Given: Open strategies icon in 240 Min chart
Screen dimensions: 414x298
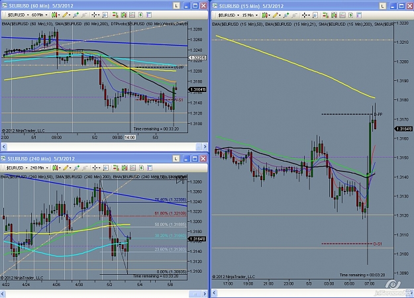Looking at the screenshot, I should (141, 168).
